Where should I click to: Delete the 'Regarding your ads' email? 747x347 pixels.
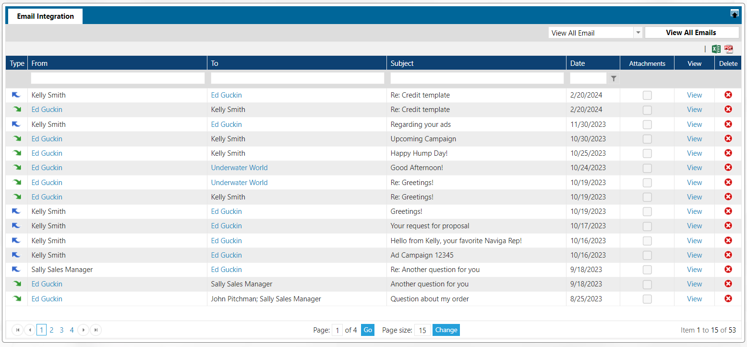click(x=728, y=124)
